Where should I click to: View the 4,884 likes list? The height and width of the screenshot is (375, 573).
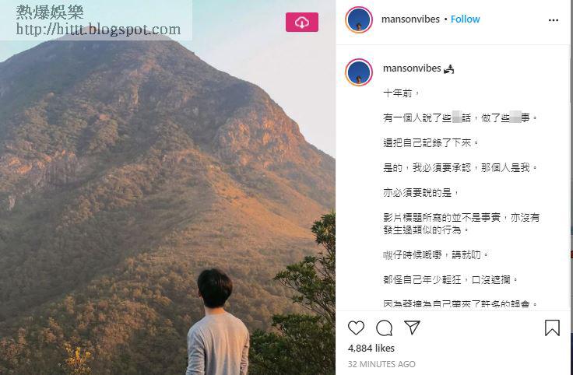(371, 349)
